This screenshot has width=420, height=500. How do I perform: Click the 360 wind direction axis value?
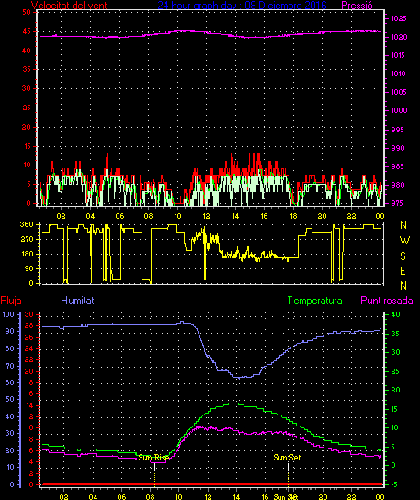27,224
